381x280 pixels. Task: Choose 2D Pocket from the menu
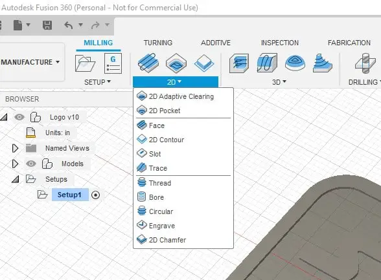(x=183, y=111)
